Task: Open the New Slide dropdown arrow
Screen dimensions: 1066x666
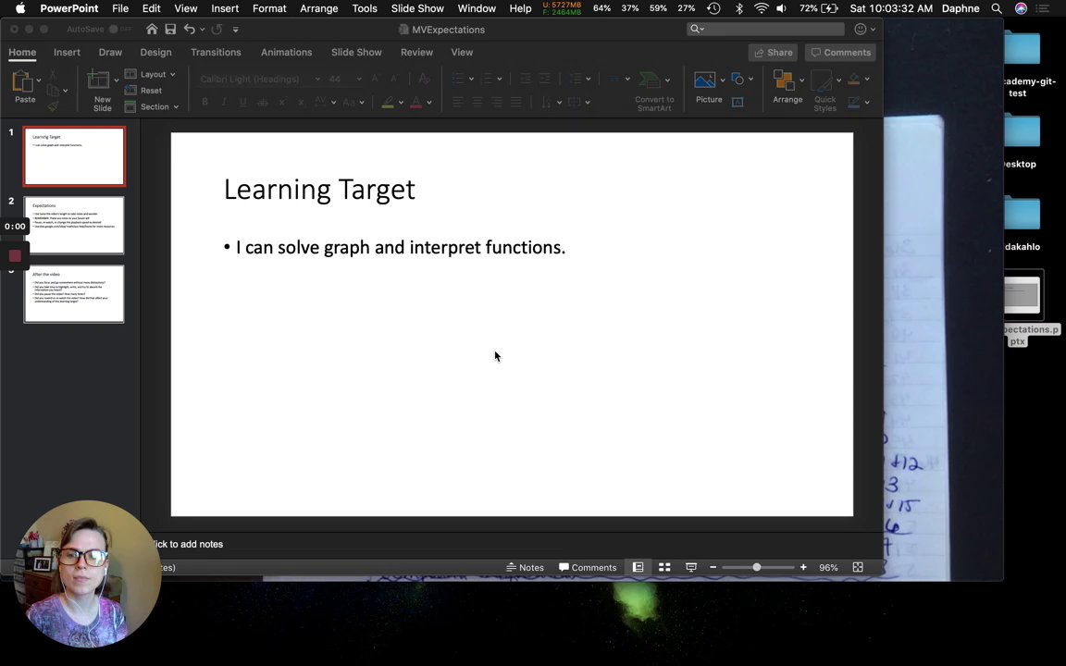Action: pyautogui.click(x=117, y=80)
